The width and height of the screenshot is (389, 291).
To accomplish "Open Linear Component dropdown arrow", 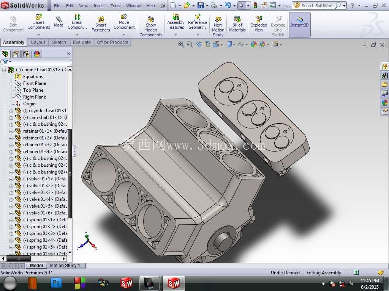I will 77,35.
